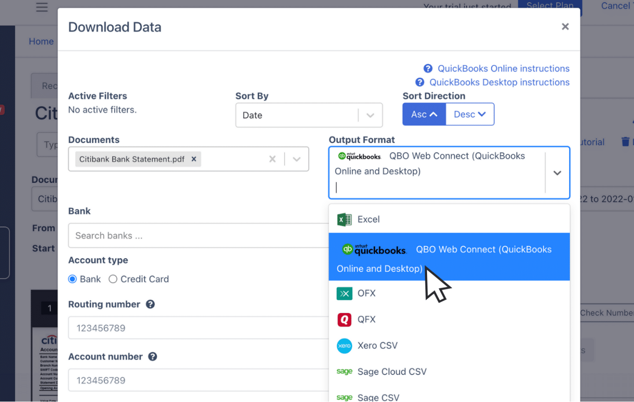Choose OFX output format

click(x=449, y=293)
